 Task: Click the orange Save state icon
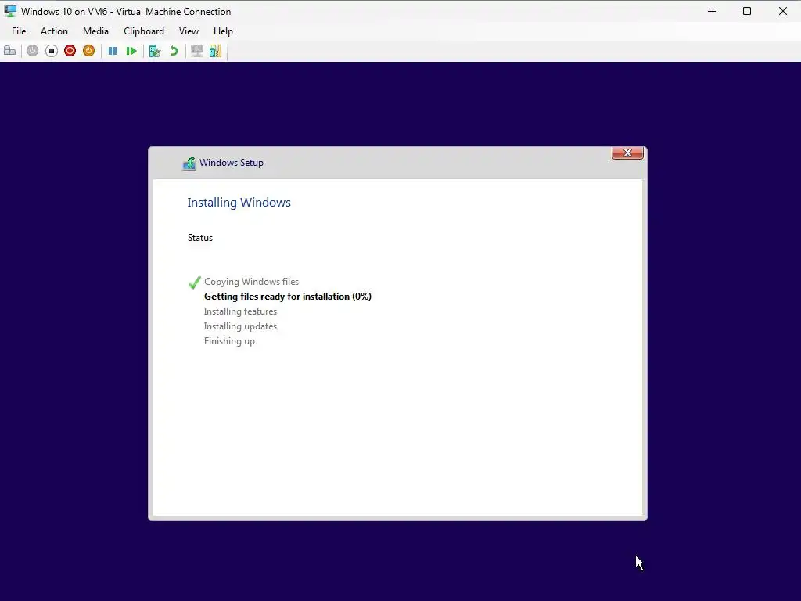(89, 51)
